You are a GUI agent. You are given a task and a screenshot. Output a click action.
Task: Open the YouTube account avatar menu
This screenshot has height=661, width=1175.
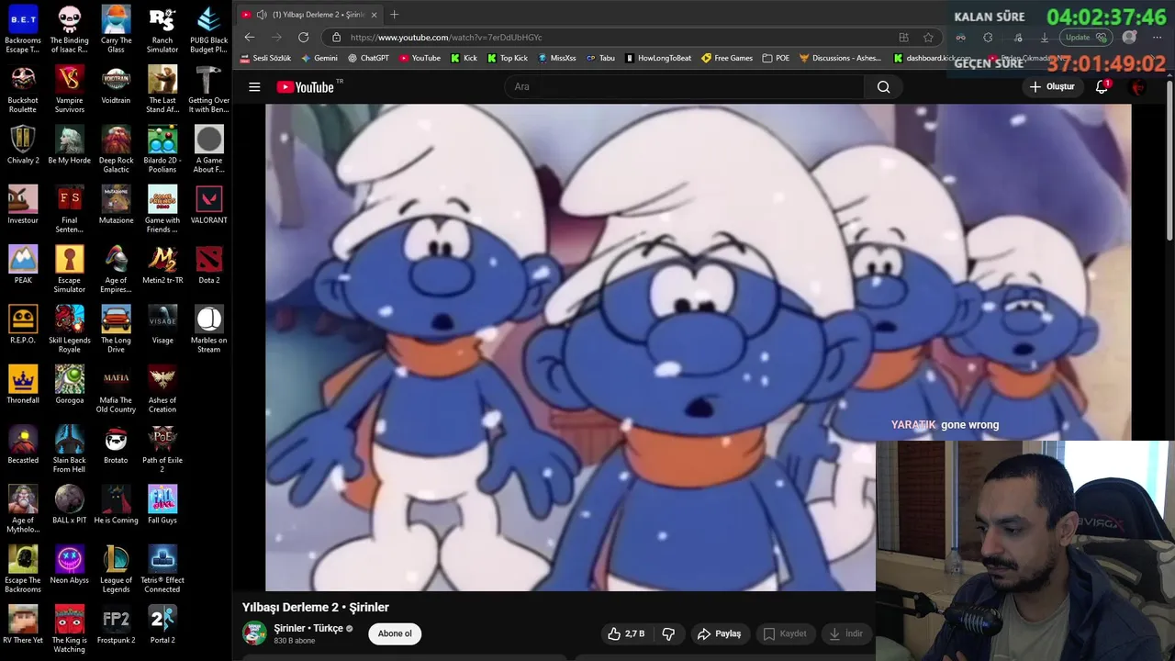click(x=1138, y=86)
